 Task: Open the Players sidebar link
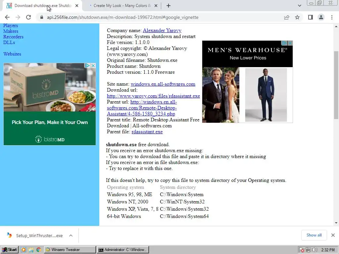click(x=11, y=25)
